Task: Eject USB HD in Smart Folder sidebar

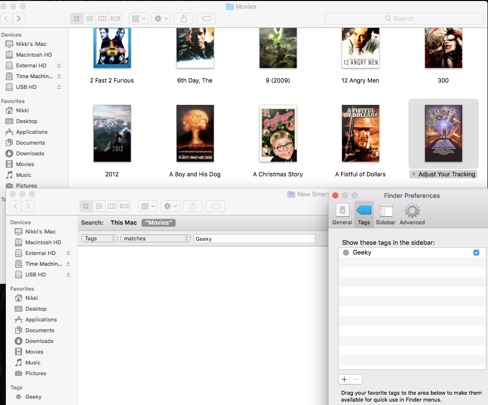Action: click(68, 275)
